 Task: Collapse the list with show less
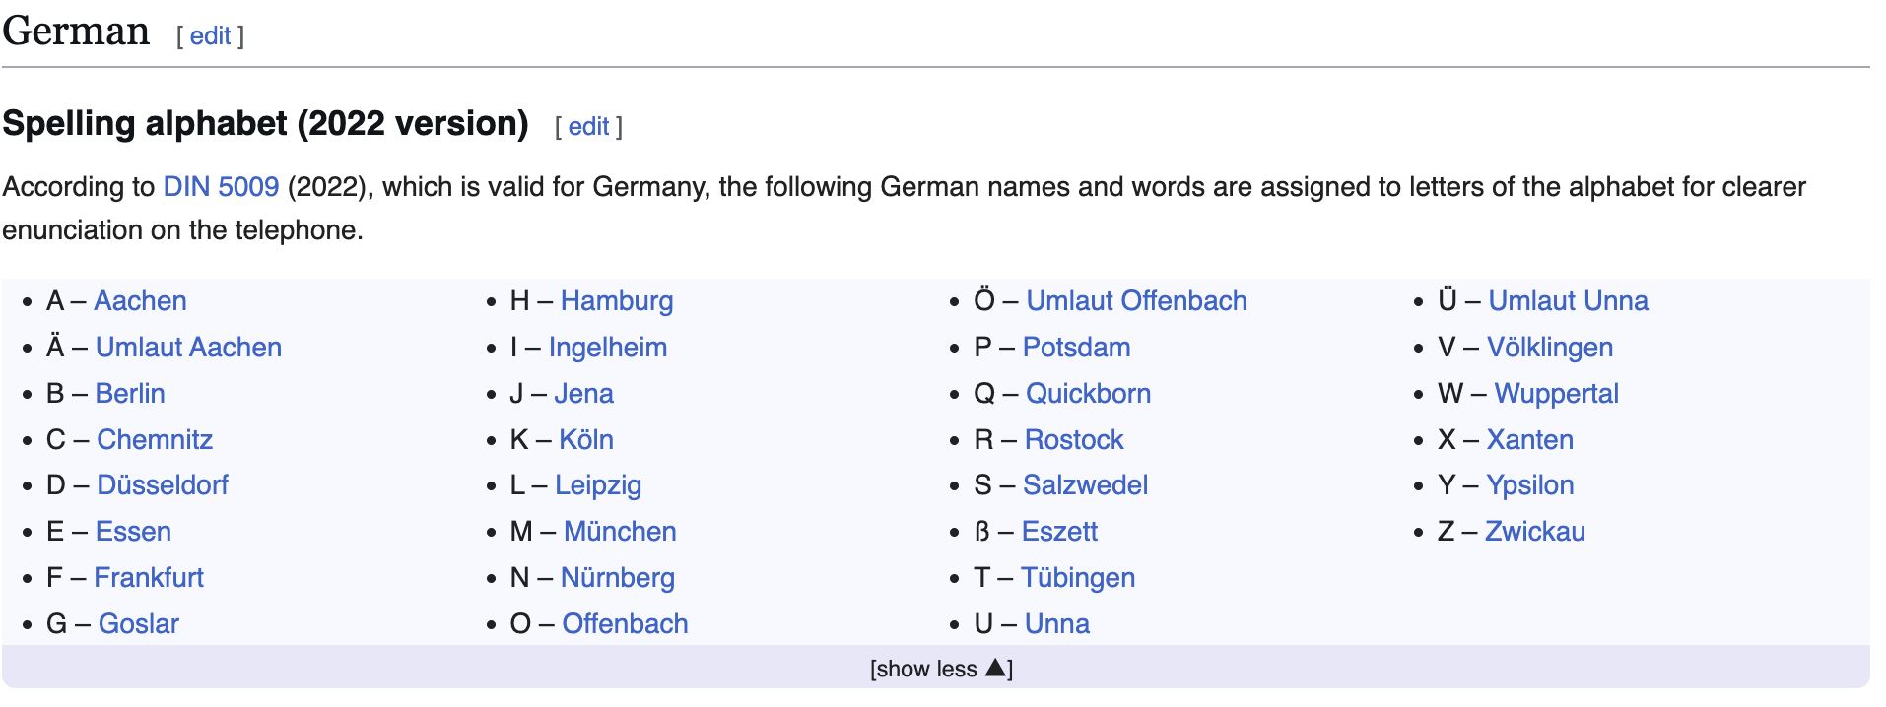[x=941, y=669]
